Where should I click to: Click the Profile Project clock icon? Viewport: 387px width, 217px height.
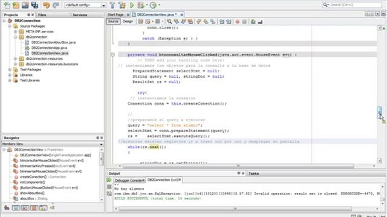click(153, 5)
